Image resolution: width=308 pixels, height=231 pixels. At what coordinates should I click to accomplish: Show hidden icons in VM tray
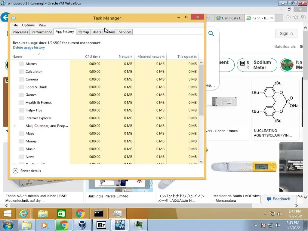click(265, 214)
